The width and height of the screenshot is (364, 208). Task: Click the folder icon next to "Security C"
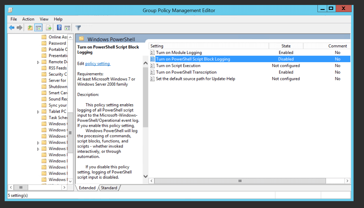[44, 74]
